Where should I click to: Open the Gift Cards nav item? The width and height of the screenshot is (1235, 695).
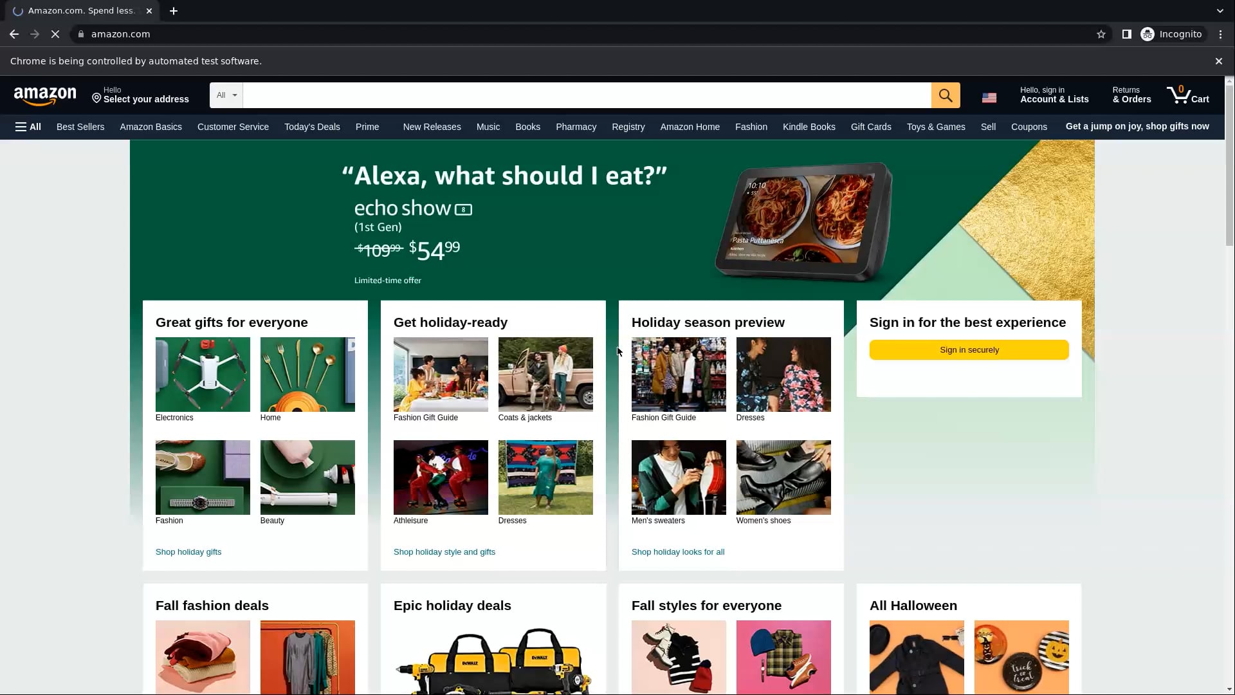[x=871, y=127]
